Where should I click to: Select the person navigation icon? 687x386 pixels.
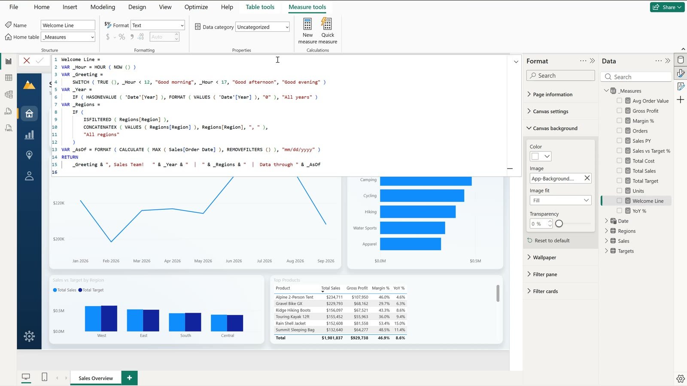[29, 176]
